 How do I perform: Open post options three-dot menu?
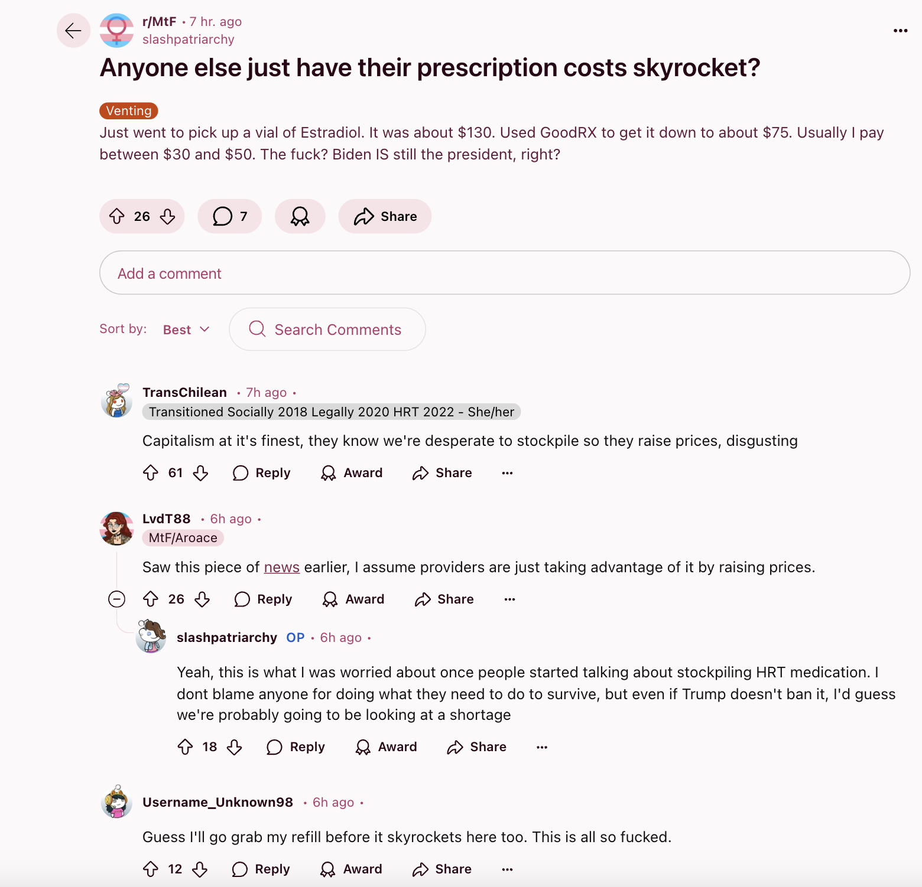click(900, 31)
